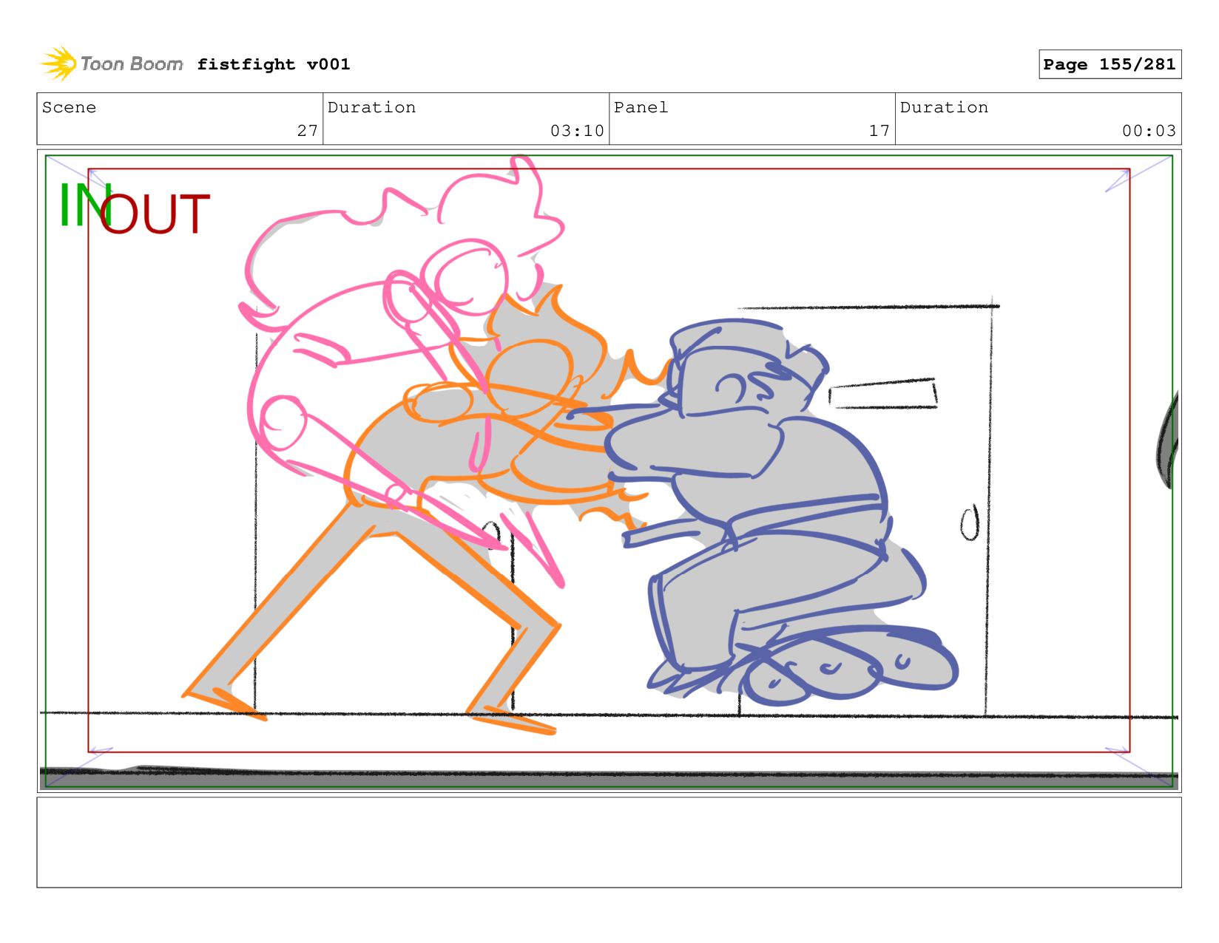Click the panel duration value '00:03'
1219x943 pixels.
1149,131
